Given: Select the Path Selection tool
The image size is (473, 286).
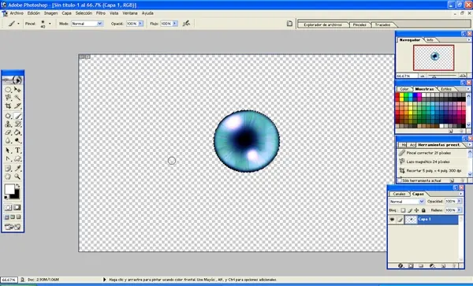Looking at the screenshot, I should [8, 150].
